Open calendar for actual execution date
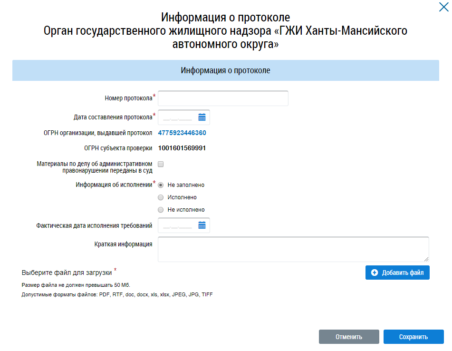This screenshot has height=351, width=452. point(202,225)
